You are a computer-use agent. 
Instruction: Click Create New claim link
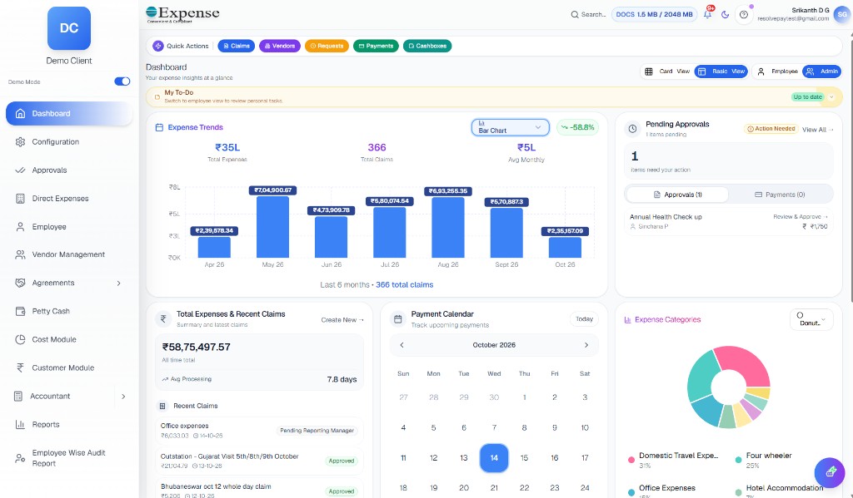[342, 320]
